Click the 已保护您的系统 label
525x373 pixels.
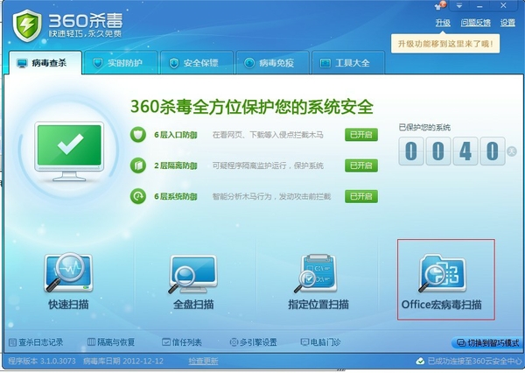(424, 127)
